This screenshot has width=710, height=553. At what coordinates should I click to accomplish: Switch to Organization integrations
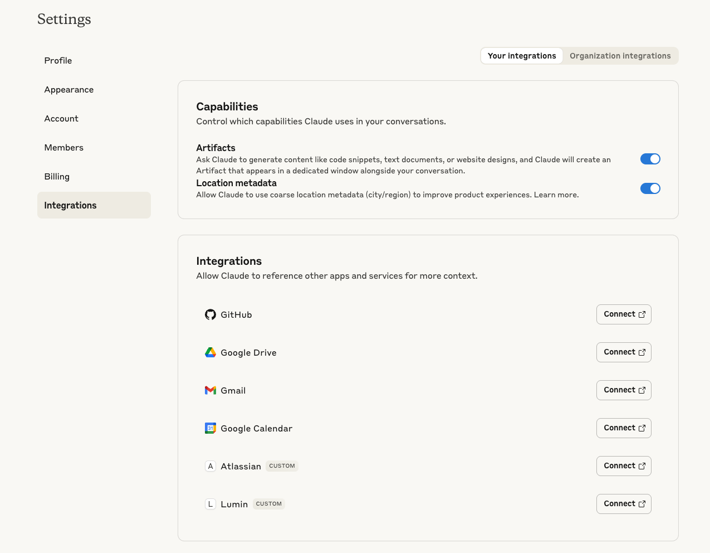click(620, 56)
